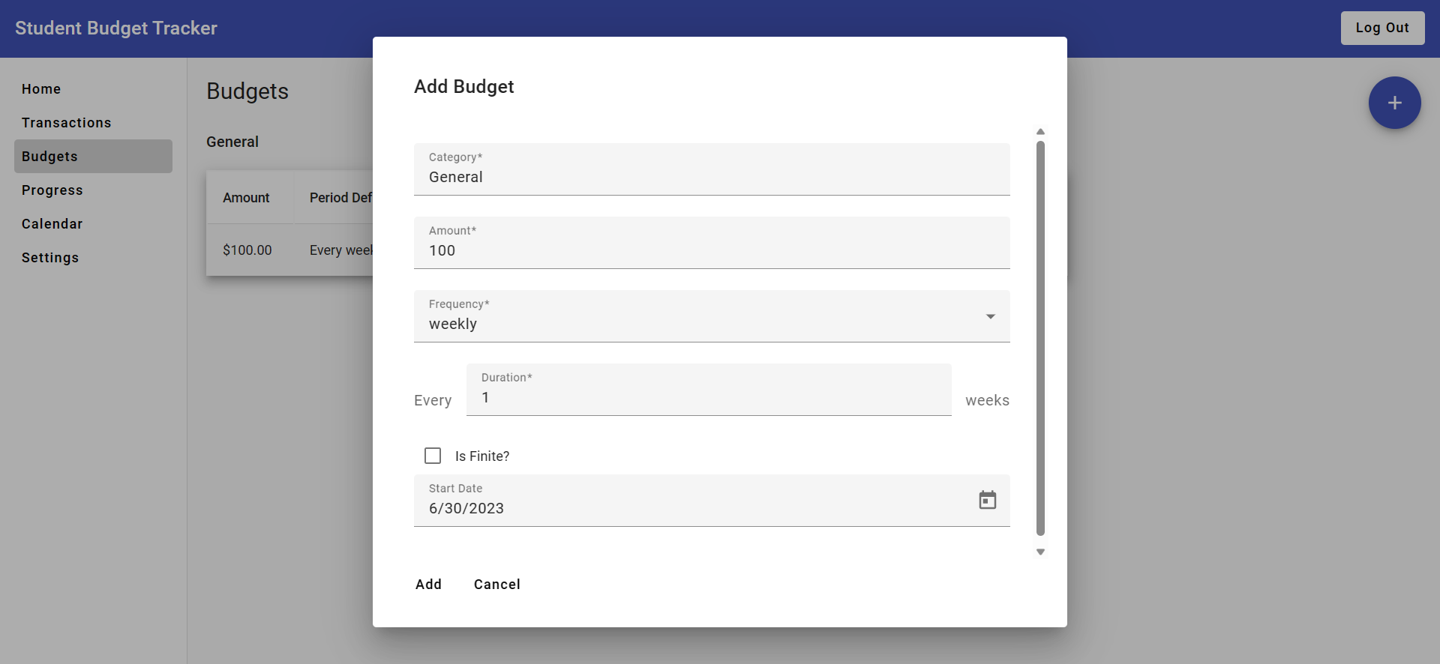
Task: Cancel the Add Budget dialog
Action: point(496,584)
